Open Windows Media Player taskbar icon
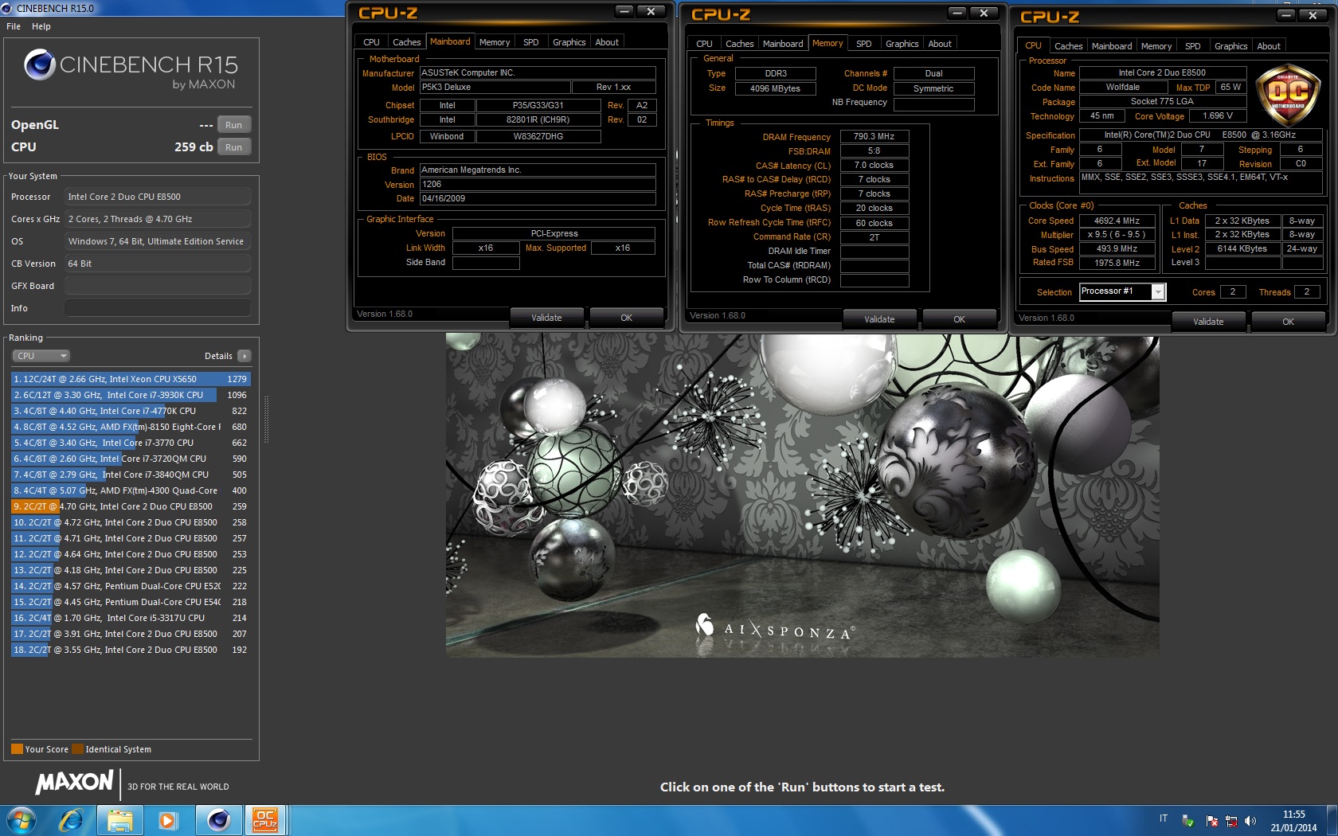Screen dimensions: 1338x836 [167, 820]
